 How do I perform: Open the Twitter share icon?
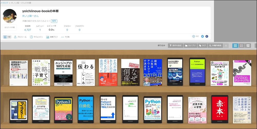coord(202,36)
